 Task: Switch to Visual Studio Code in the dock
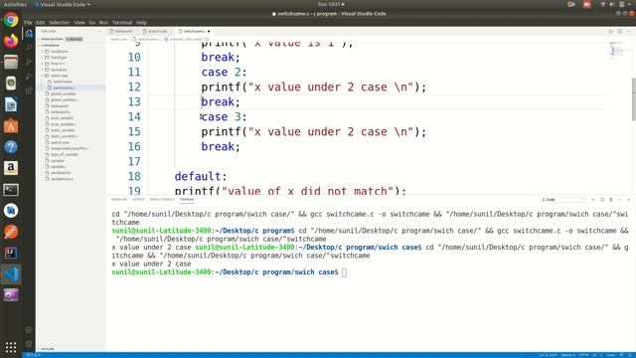(x=11, y=274)
